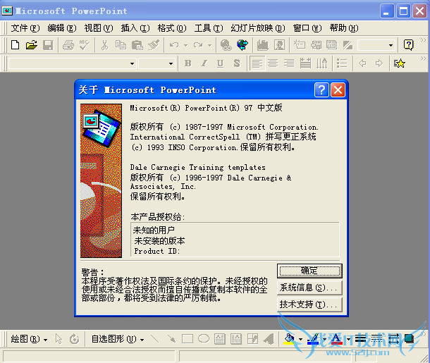Click the Demote right arrow icon
430x363 pixels.
pos(379,63)
